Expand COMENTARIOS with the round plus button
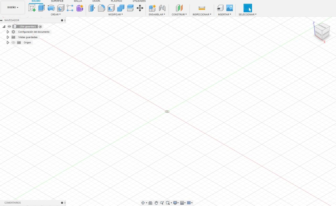This screenshot has width=336, height=206. [x=62, y=203]
